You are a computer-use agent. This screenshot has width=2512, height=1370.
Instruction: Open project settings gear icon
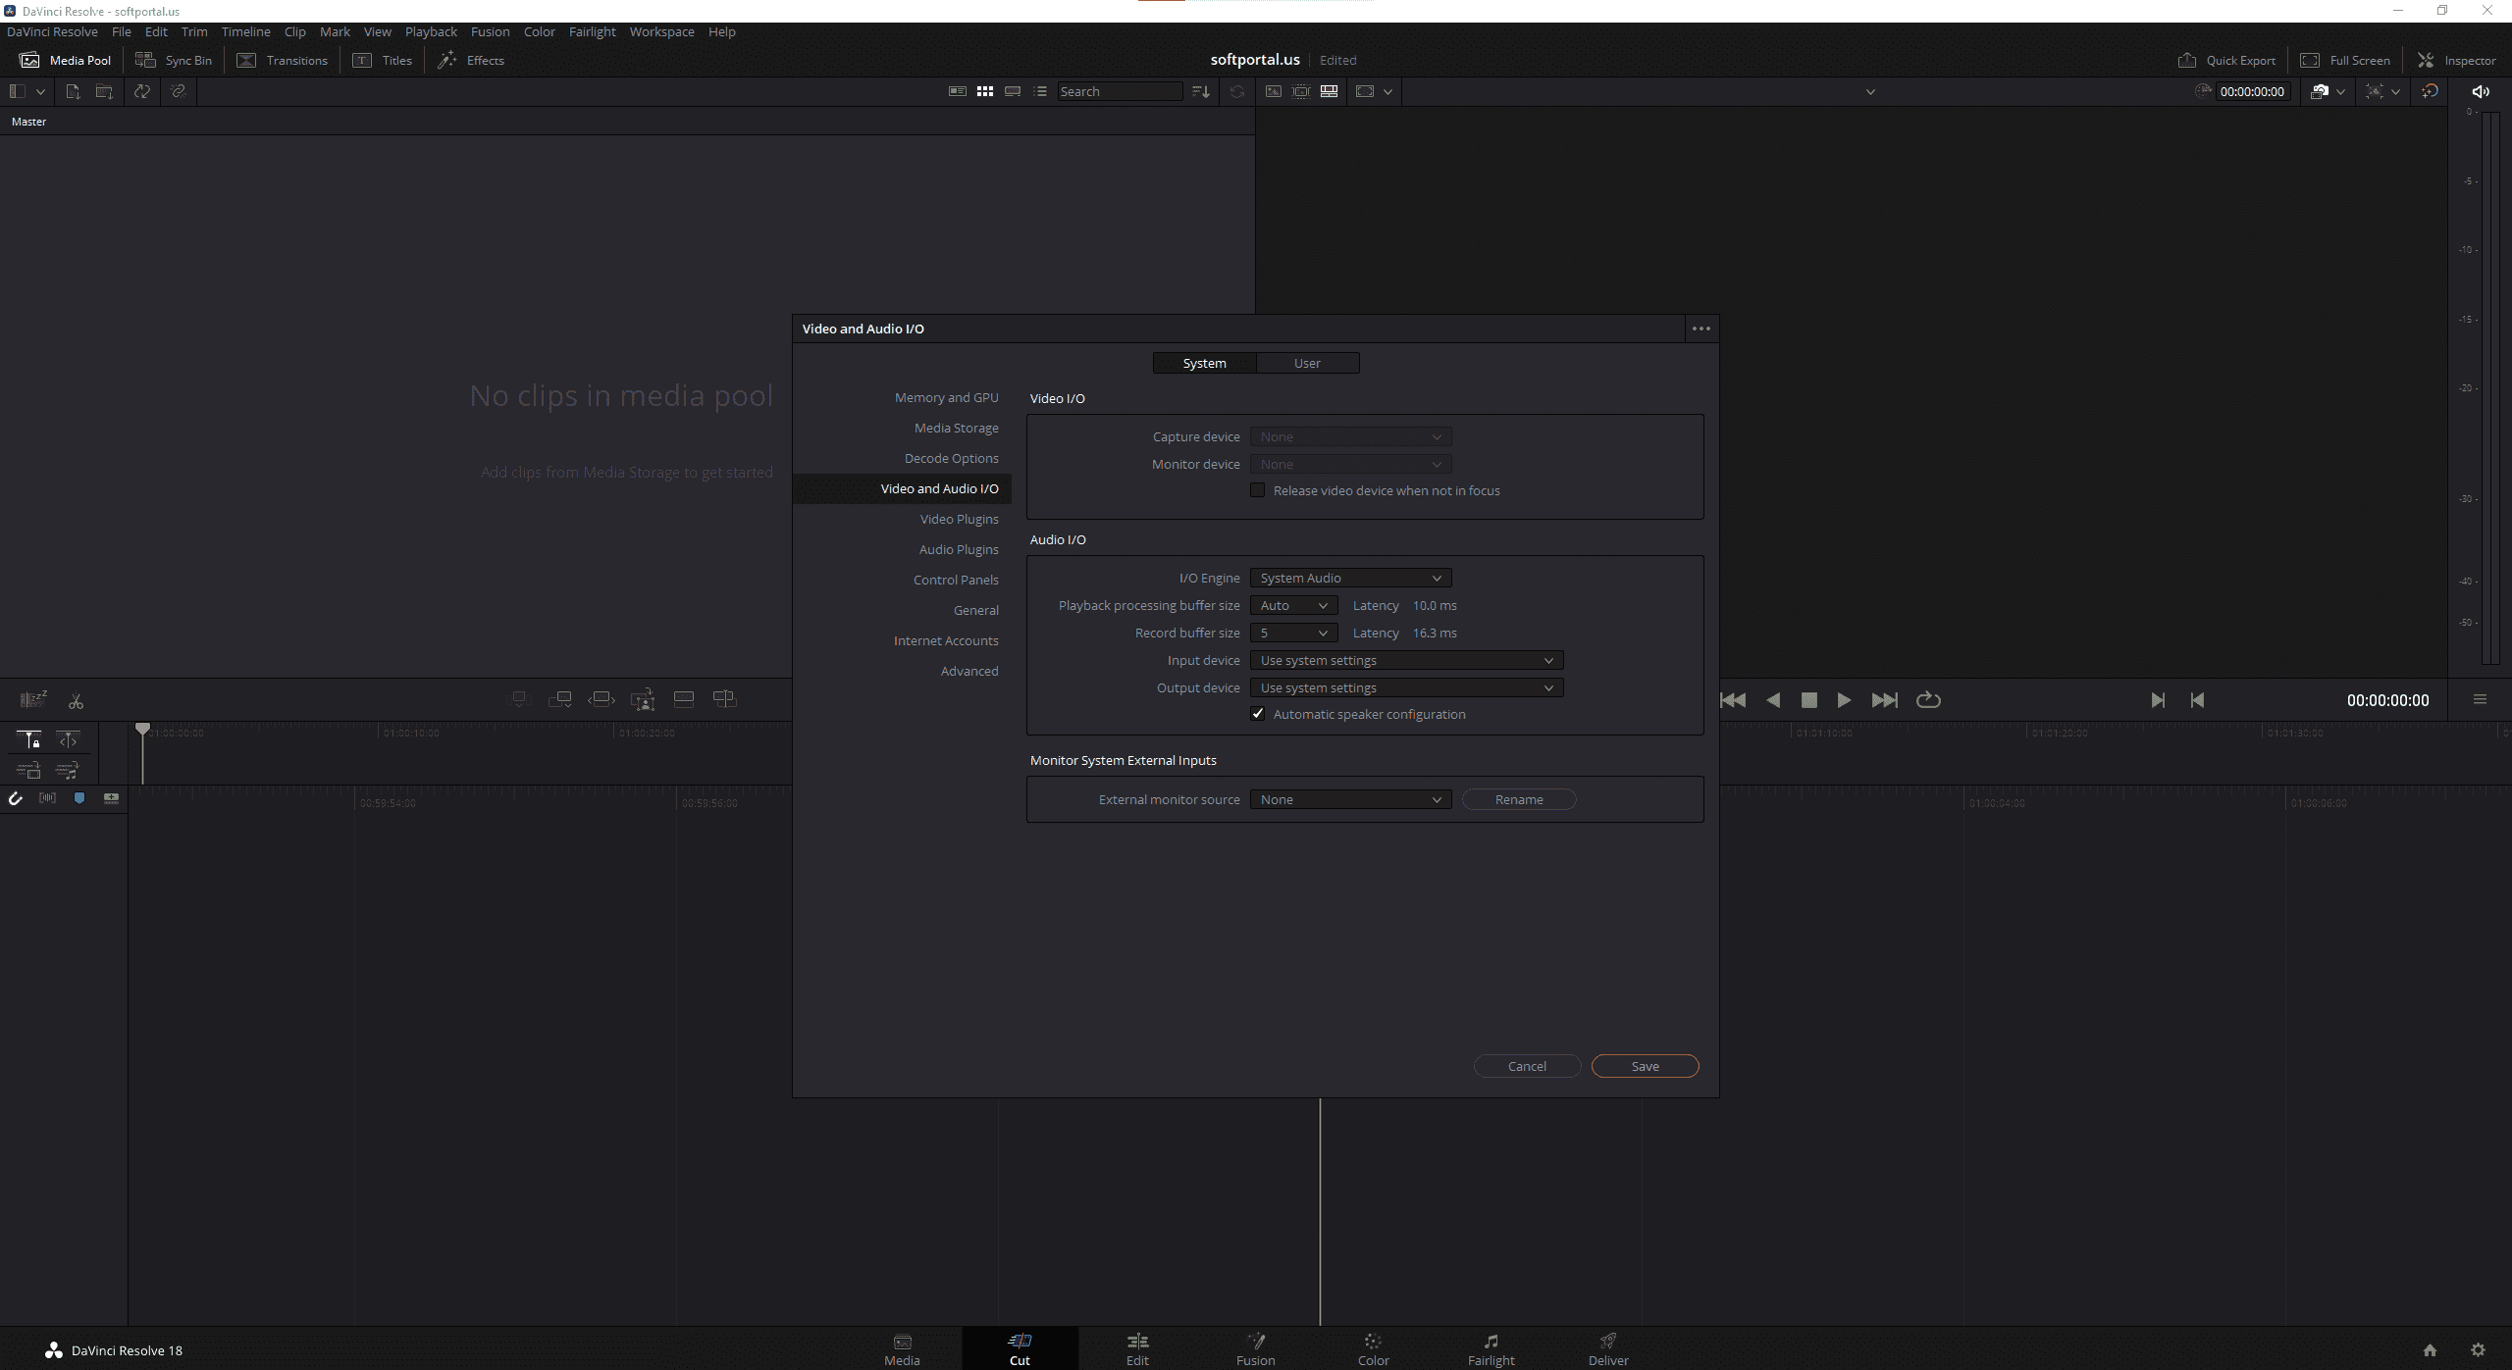pyautogui.click(x=2478, y=1350)
